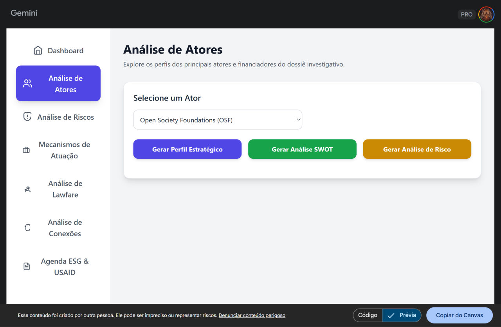Click the dropdown chevron arrow of actor selector

pyautogui.click(x=298, y=120)
